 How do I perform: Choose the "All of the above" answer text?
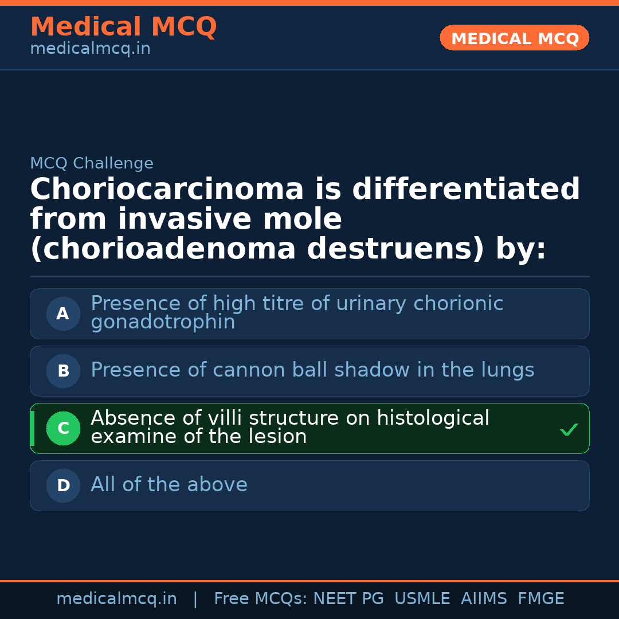169,485
